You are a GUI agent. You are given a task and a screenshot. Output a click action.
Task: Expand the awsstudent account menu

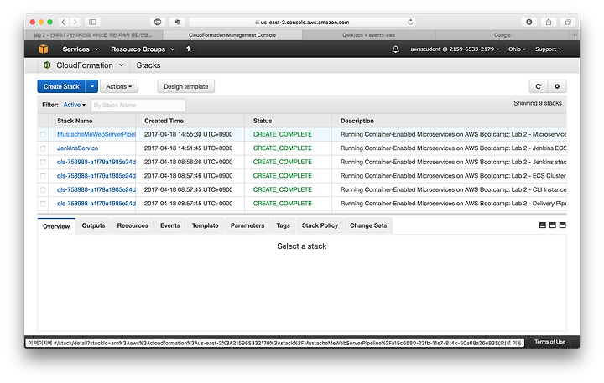(455, 49)
